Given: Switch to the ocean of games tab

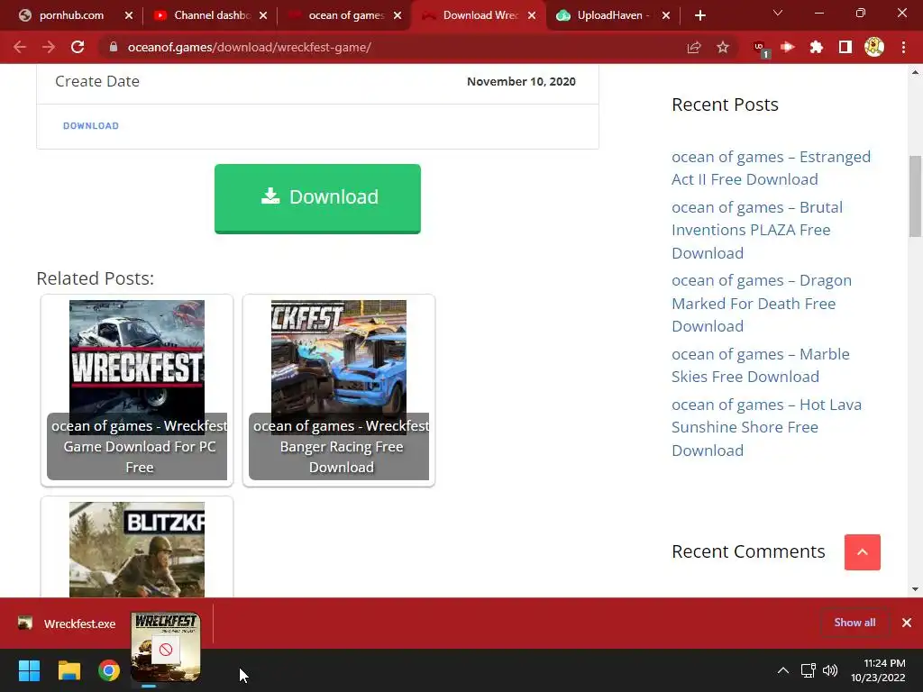Looking at the screenshot, I should click(x=346, y=15).
